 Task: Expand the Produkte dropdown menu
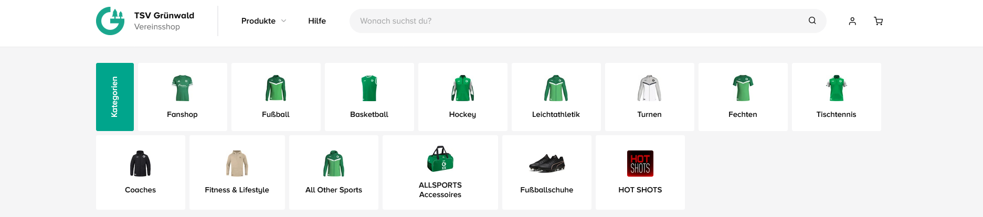point(263,21)
